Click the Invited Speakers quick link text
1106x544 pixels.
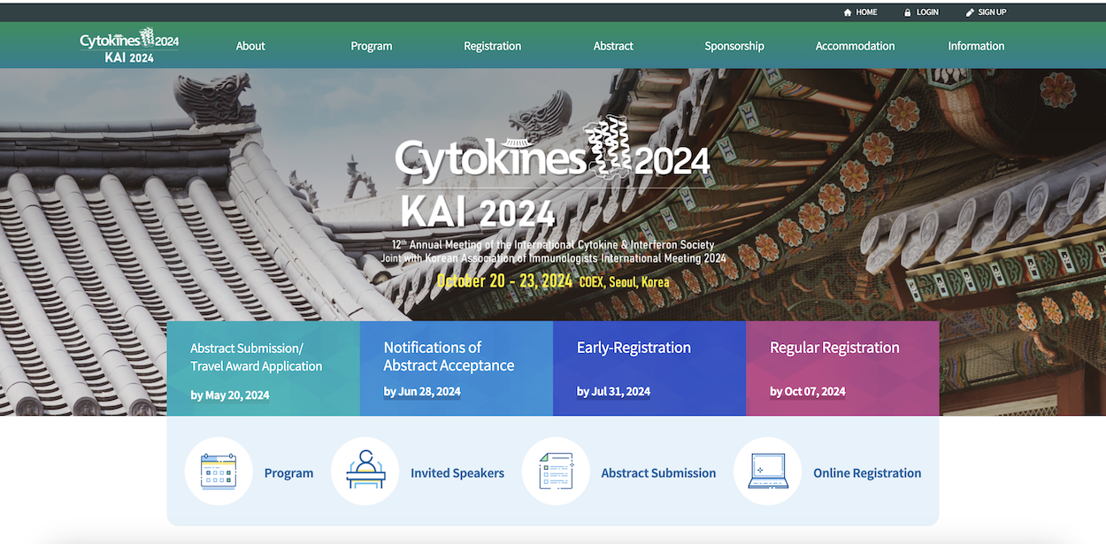click(x=457, y=473)
